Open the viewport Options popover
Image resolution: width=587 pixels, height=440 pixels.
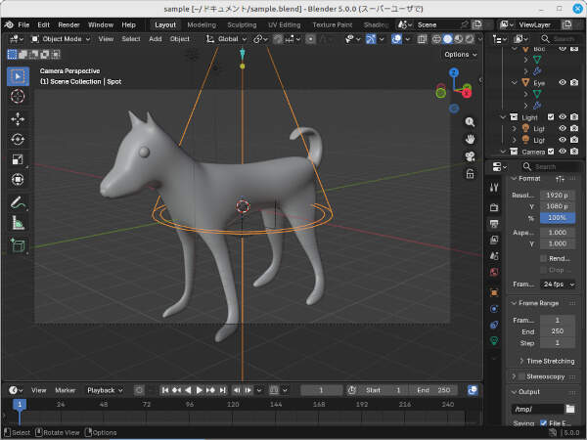click(x=459, y=55)
